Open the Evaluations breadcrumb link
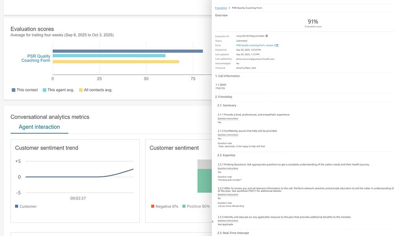Viewport: 394px width, 236px height. [x=221, y=7]
